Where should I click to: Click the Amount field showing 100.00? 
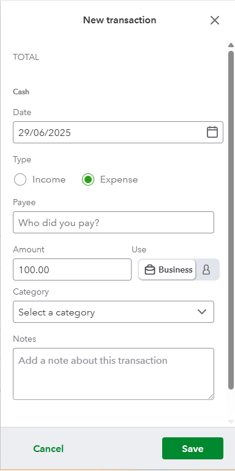coord(72,269)
